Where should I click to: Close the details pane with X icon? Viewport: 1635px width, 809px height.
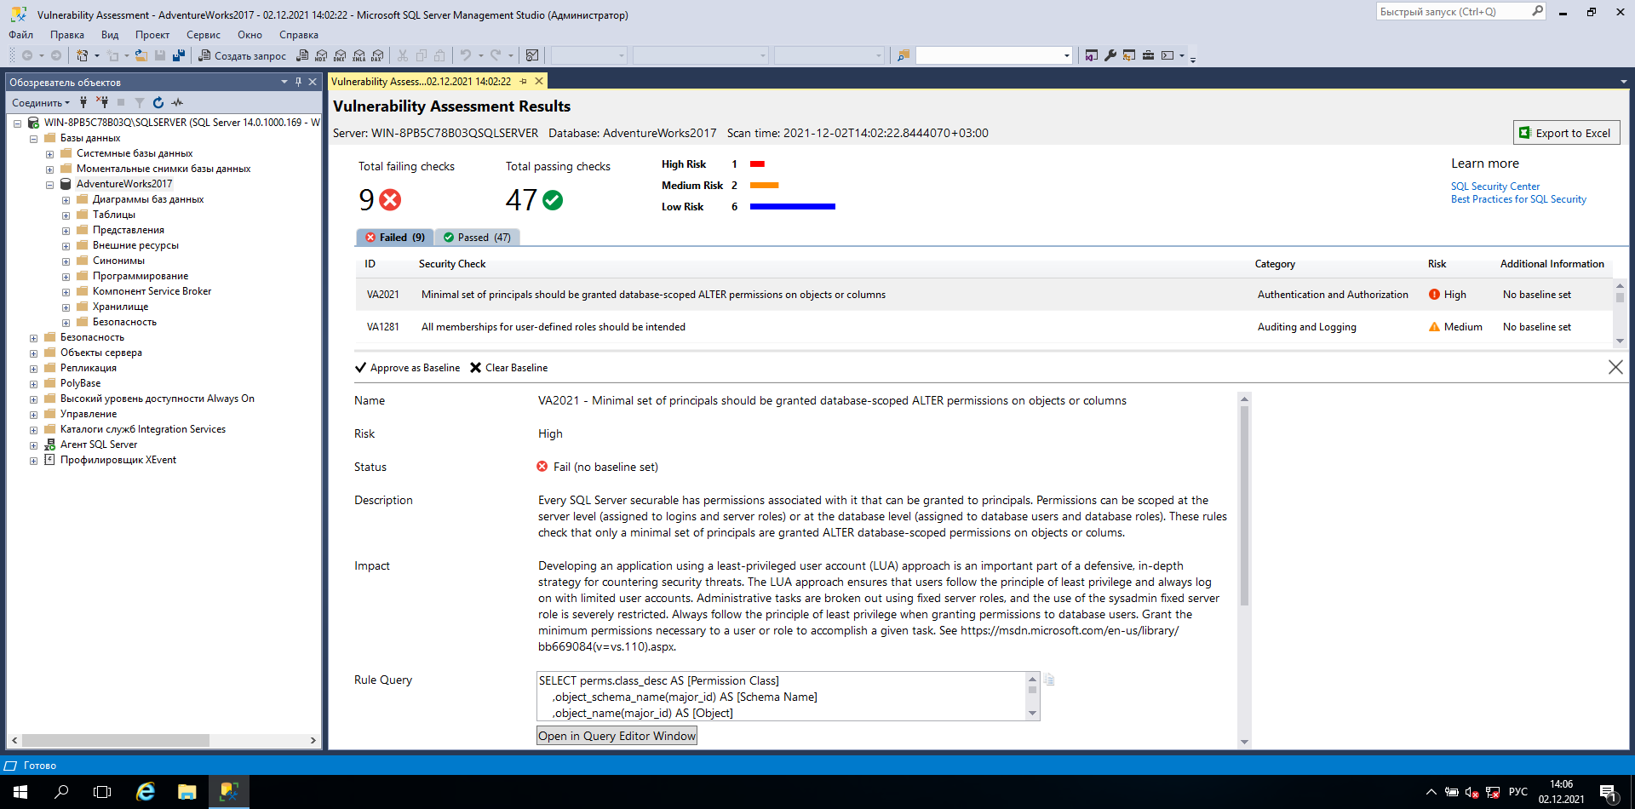[1615, 367]
